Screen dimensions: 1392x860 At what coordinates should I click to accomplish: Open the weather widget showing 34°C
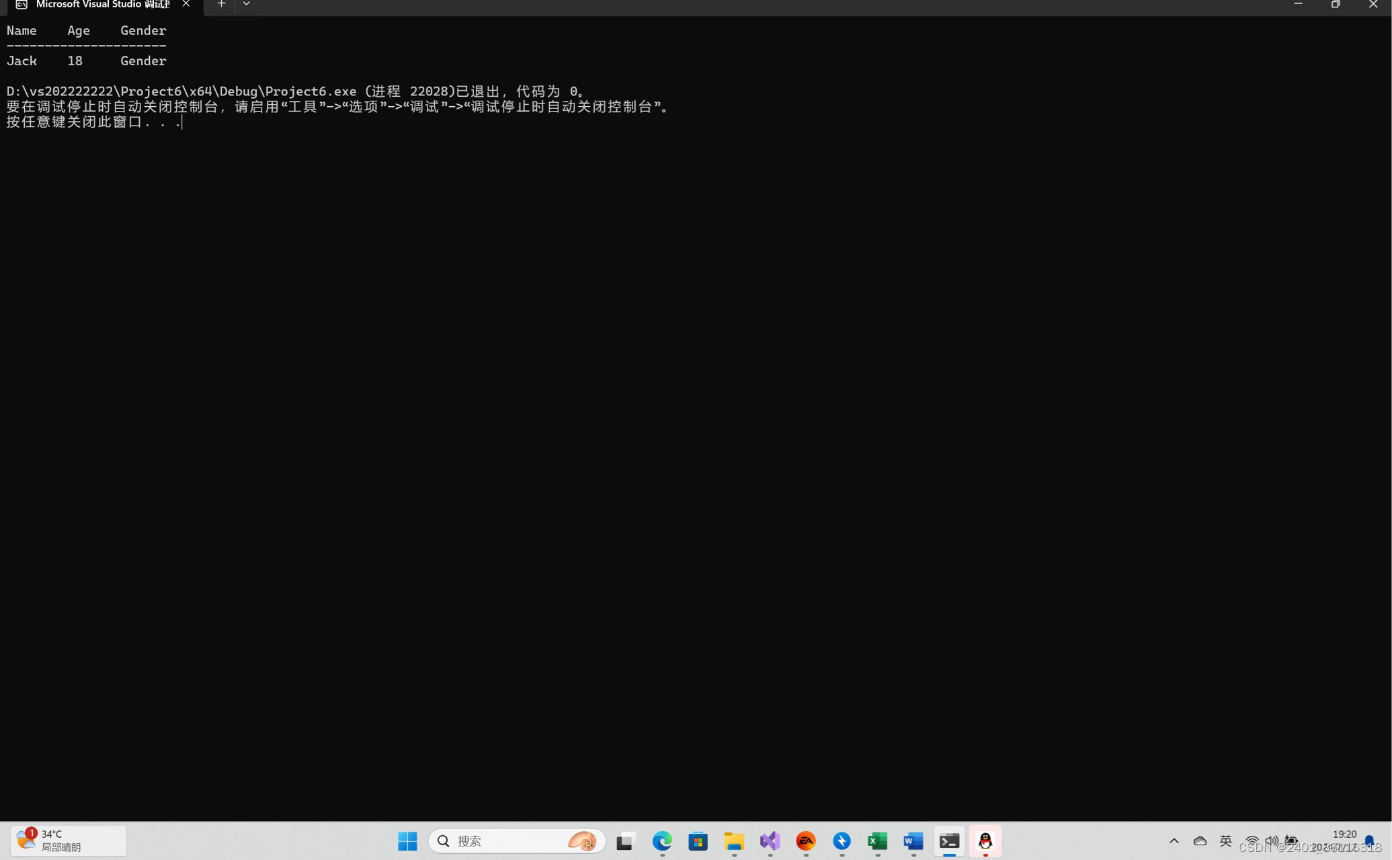tap(68, 841)
